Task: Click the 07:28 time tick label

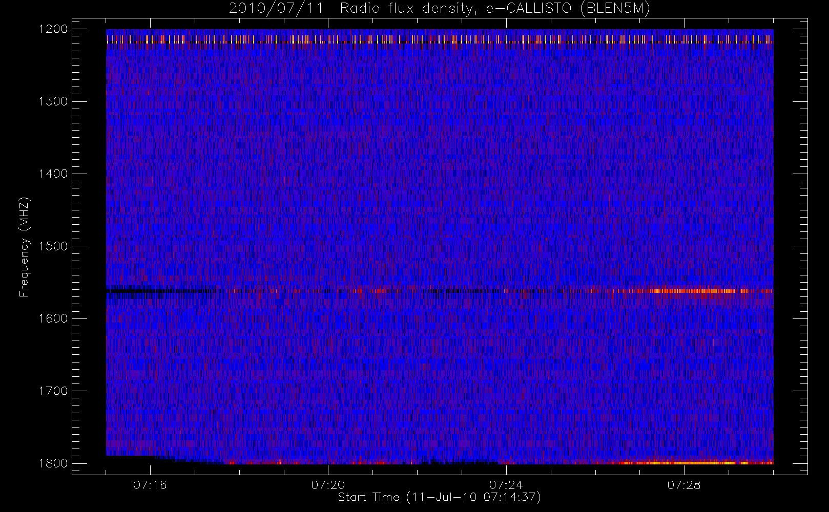Action: click(x=683, y=485)
